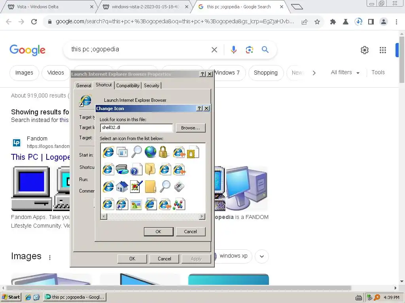
Task: Clear the Google search box
Action: click(x=214, y=49)
